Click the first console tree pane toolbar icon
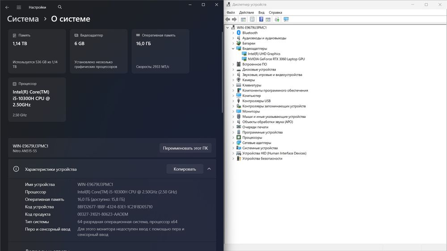447x251 pixels. click(x=243, y=19)
